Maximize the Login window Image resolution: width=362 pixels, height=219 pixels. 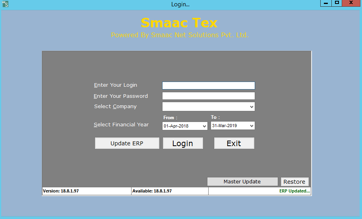coord(337,3)
